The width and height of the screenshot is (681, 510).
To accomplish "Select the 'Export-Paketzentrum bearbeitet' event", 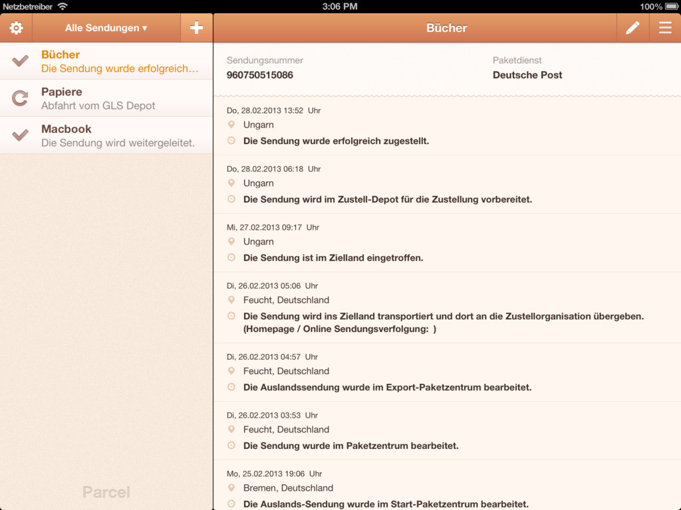I will click(x=387, y=387).
